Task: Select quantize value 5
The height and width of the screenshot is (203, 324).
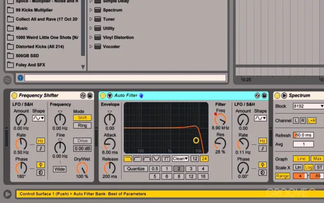Action: point(155,177)
